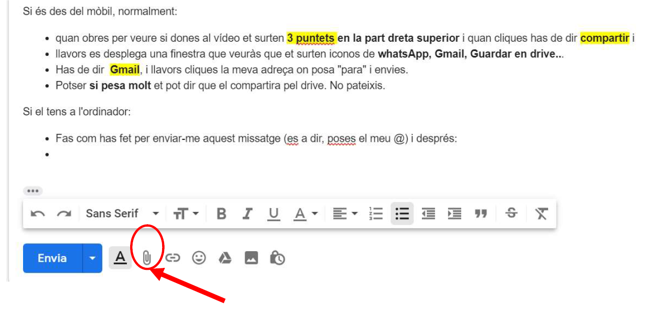
Task: Insert a link using the chain icon
Action: click(x=172, y=258)
